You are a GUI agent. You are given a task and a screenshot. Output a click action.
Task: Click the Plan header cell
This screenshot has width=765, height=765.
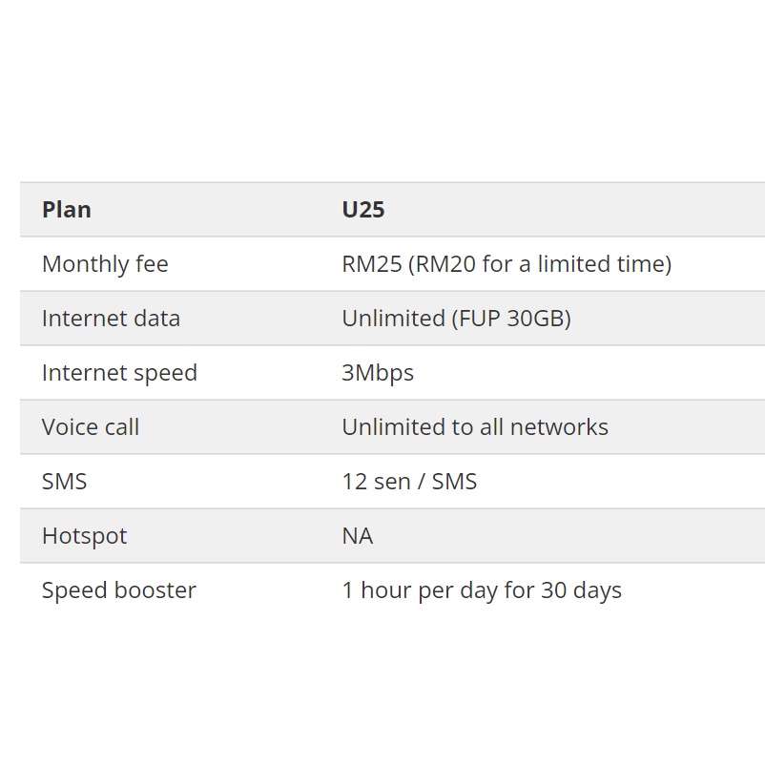67,210
